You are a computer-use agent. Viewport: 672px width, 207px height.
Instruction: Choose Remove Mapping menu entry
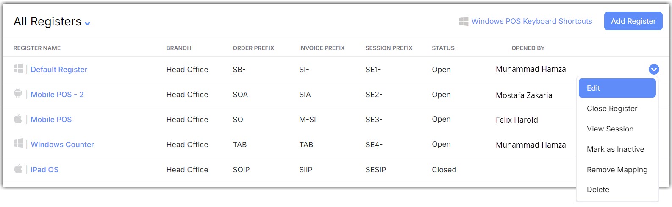tap(617, 170)
